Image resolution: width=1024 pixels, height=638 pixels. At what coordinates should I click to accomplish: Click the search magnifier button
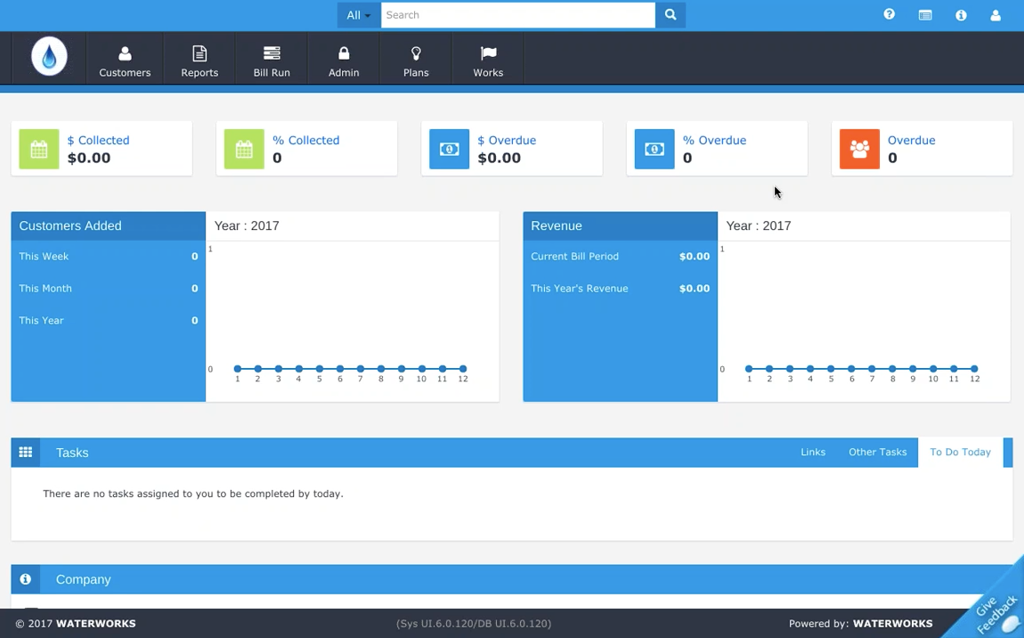(x=670, y=15)
